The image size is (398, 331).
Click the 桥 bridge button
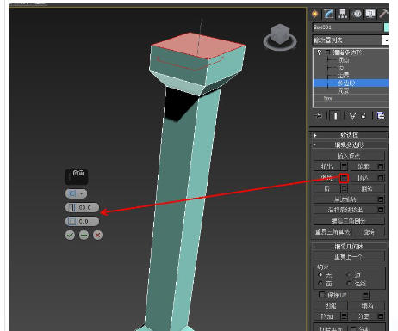point(326,188)
